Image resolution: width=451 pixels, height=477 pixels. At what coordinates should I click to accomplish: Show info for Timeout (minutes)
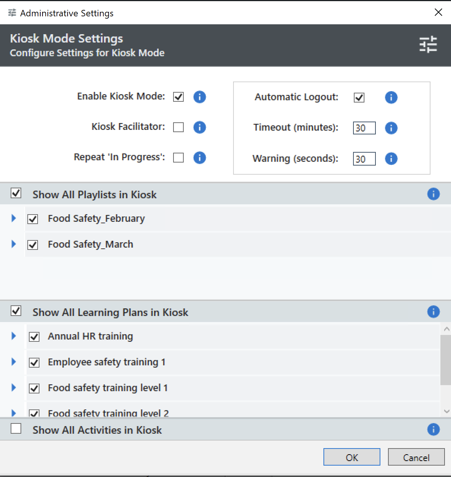pos(391,128)
